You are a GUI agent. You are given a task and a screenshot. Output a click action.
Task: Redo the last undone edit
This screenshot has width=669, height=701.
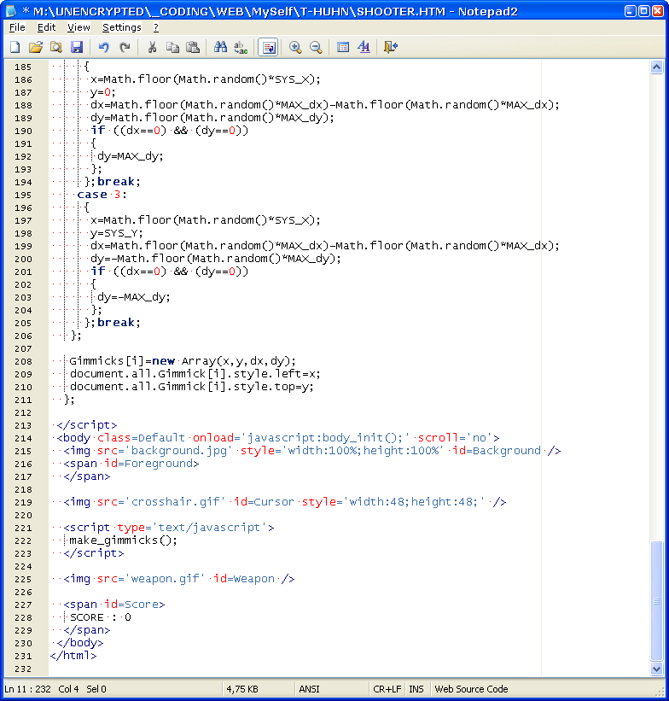(125, 47)
